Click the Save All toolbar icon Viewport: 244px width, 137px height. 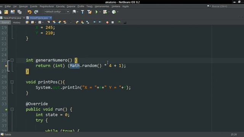19,12
